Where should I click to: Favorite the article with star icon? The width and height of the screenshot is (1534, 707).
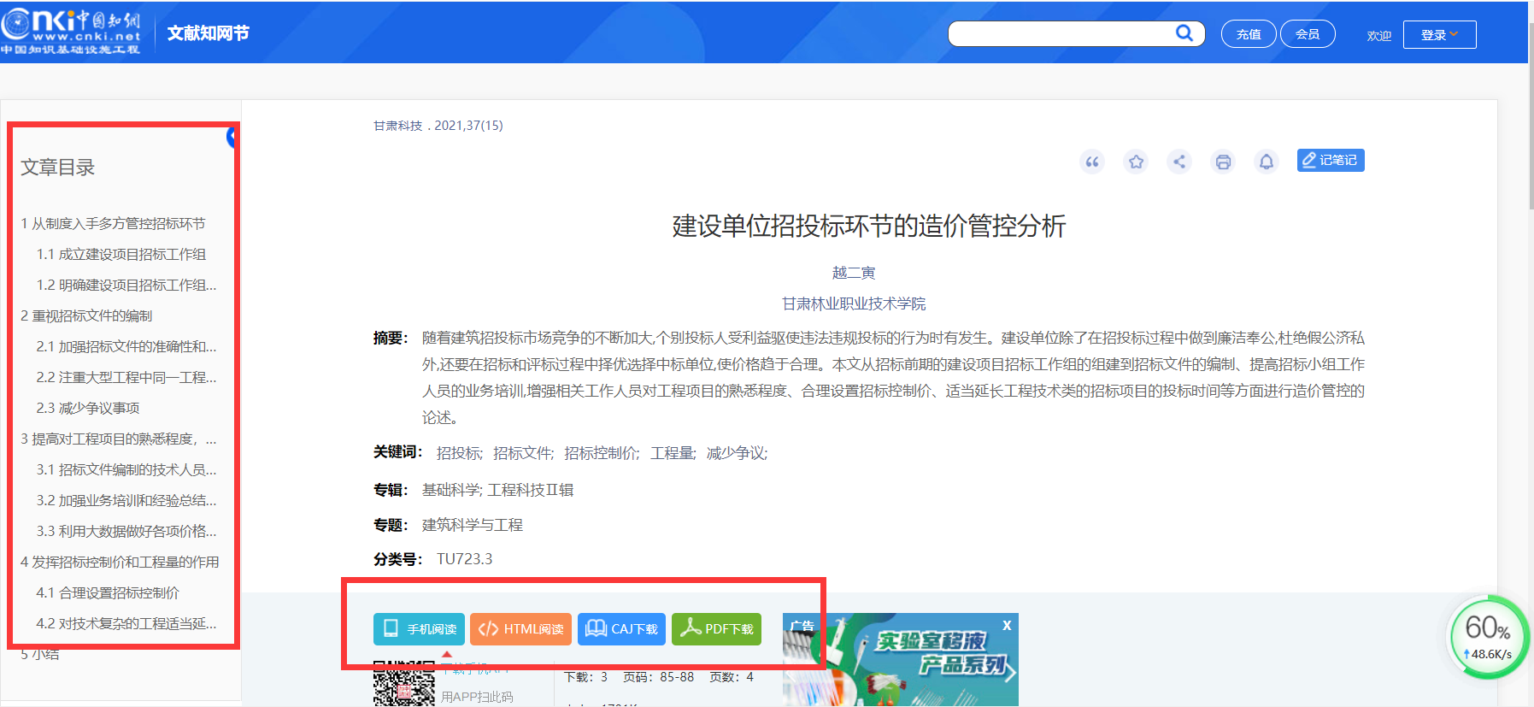click(x=1136, y=162)
